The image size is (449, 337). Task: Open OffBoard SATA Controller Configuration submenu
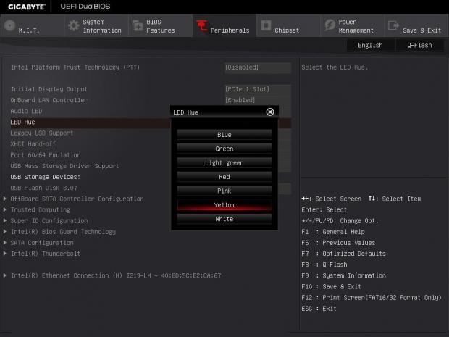(x=77, y=199)
